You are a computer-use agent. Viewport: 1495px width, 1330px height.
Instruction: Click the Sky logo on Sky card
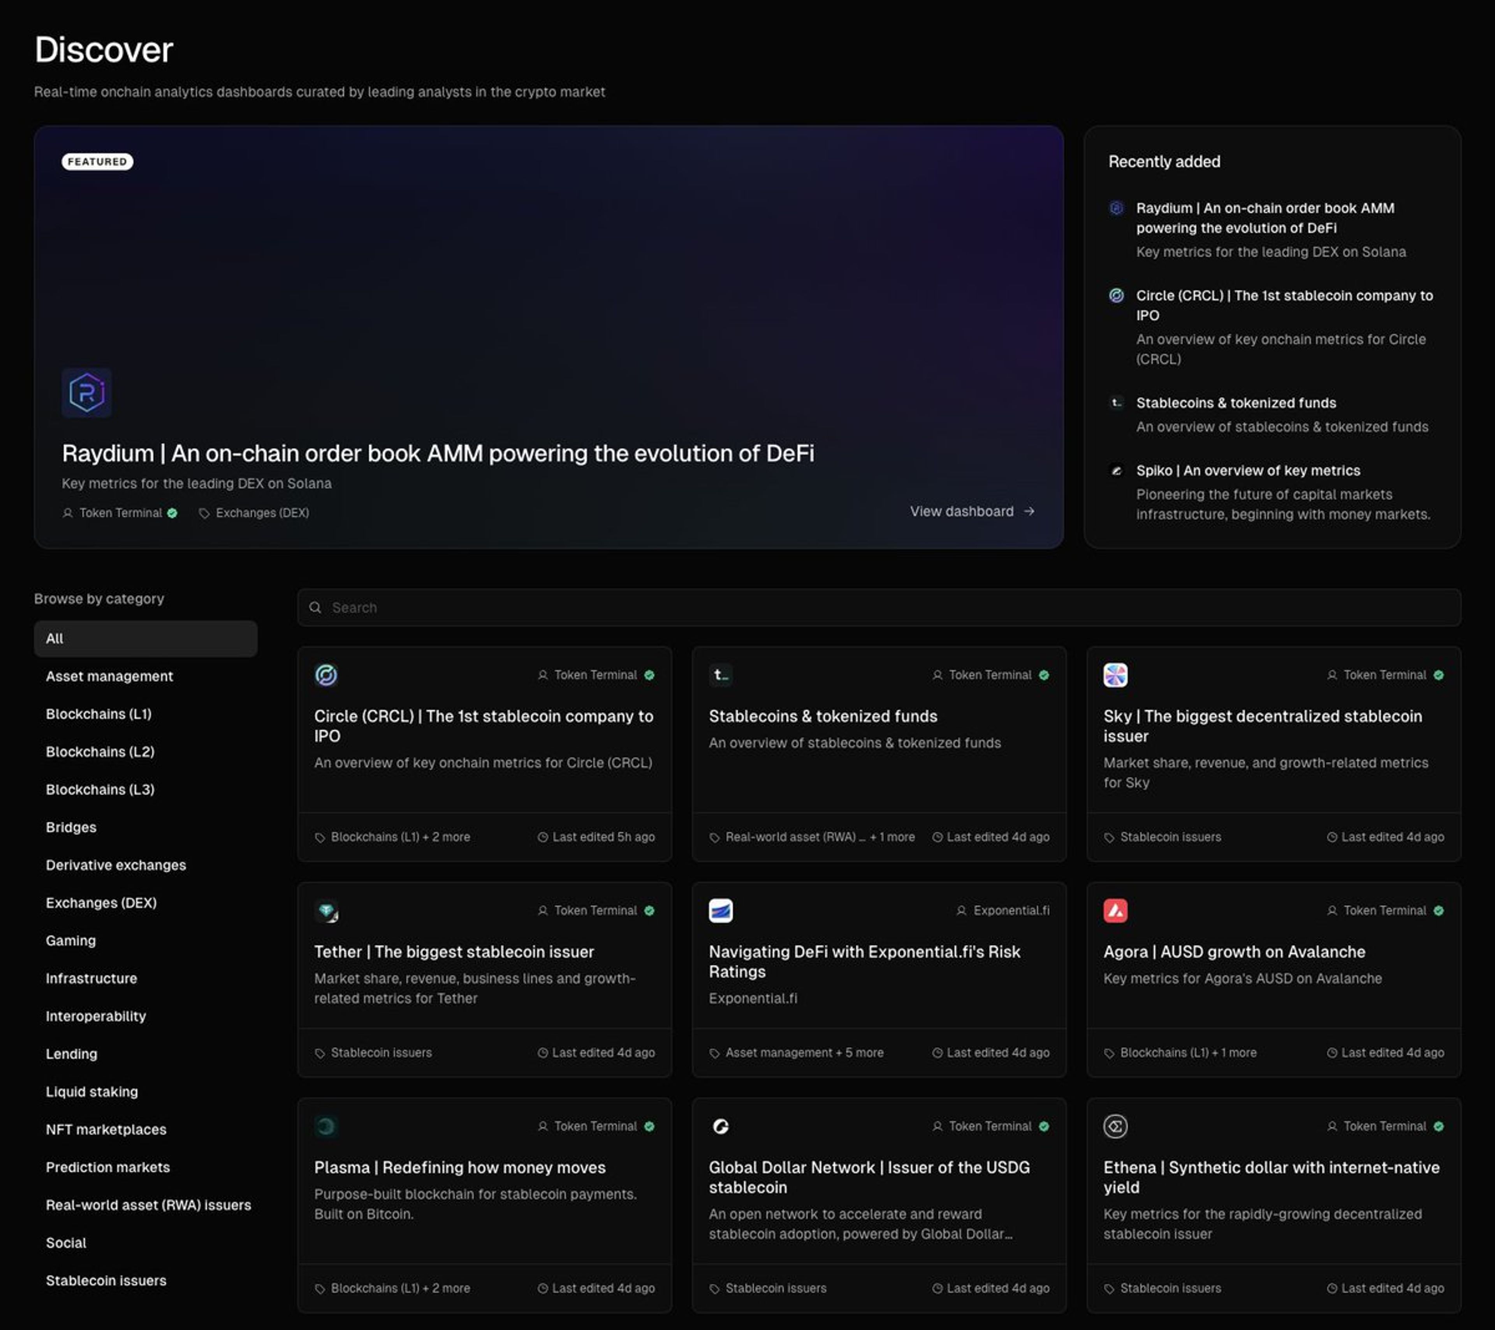click(1115, 675)
